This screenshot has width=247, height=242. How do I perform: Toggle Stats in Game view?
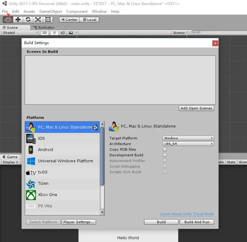[231, 162]
